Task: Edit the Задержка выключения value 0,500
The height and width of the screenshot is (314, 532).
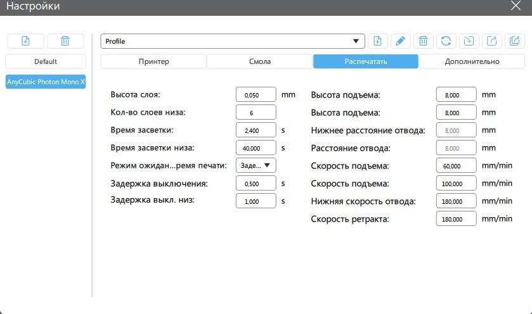Action: tap(256, 183)
